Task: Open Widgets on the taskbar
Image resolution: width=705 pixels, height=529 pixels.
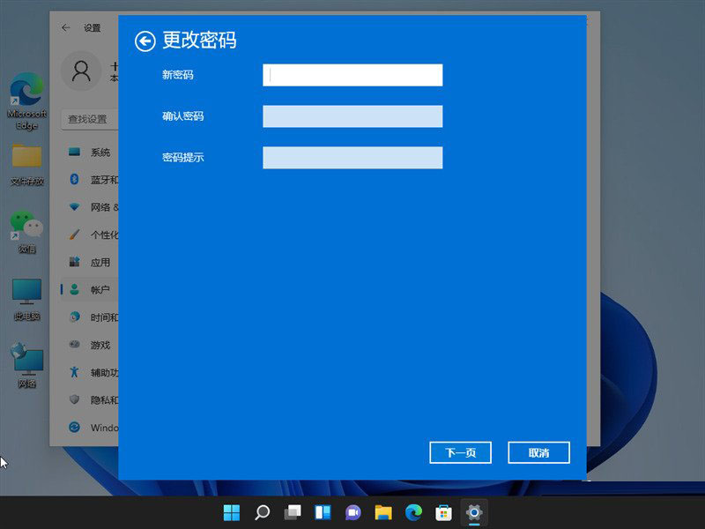Action: pyautogui.click(x=323, y=512)
